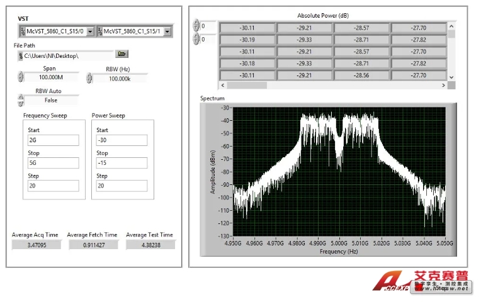Expand the McVST_5860_C1_S15/1 device dropdown
481x302 pixels.
tap(168, 31)
